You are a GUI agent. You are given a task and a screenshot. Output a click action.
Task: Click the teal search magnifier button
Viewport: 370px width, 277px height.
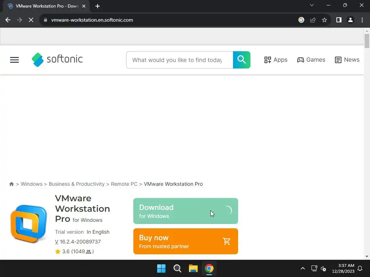[x=242, y=60]
